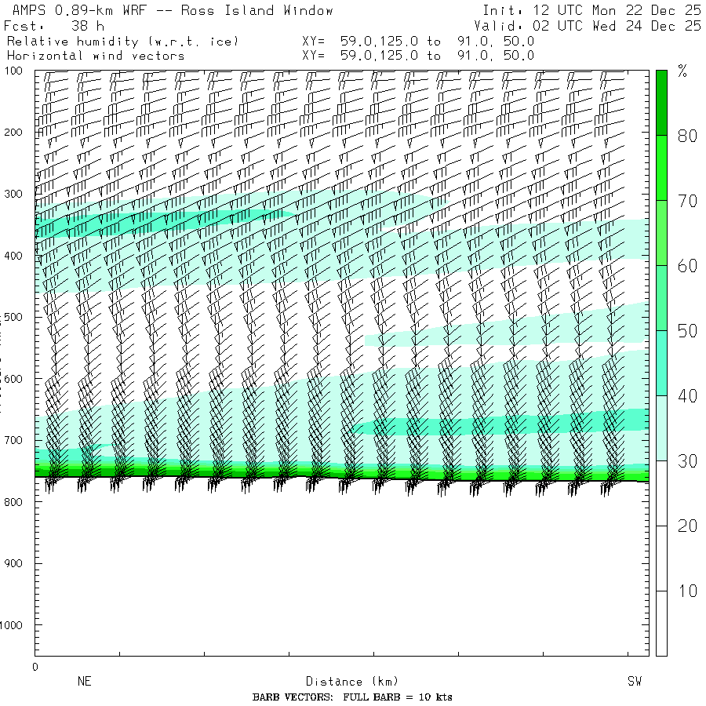Click the NE label on the x-axis
The width and height of the screenshot is (706, 706).
(85, 682)
